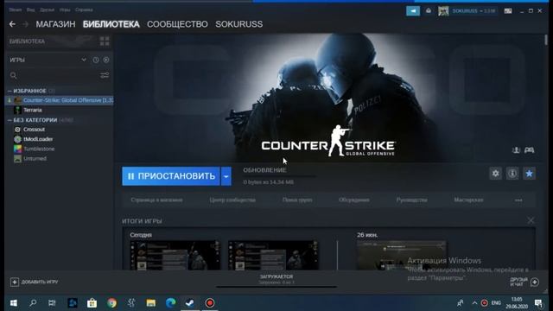Viewport: 553px width, 311px height.
Task: Open the ИГРЫ filter dropdown
Action: coord(84,60)
